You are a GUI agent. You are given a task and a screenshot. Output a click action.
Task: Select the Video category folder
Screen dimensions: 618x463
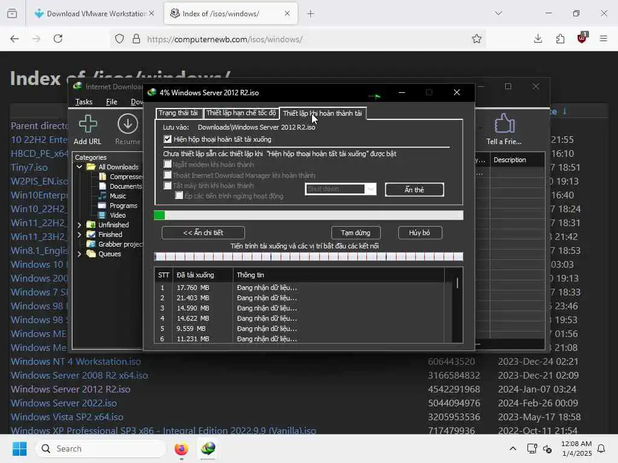click(x=112, y=215)
